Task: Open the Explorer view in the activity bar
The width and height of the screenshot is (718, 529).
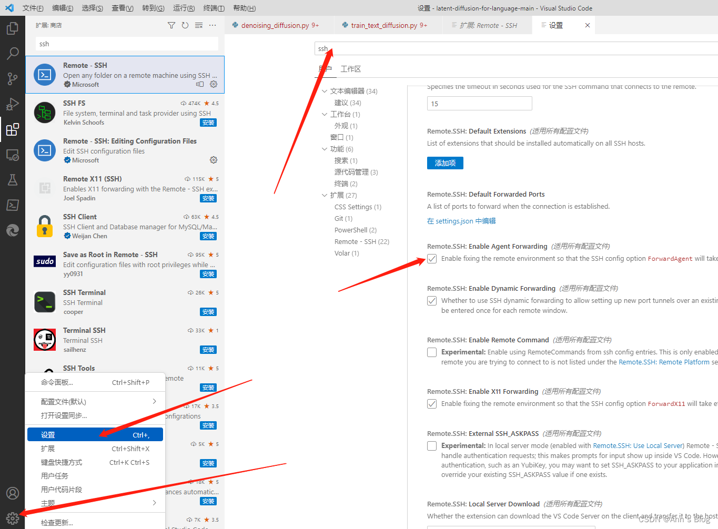Action: pos(13,28)
